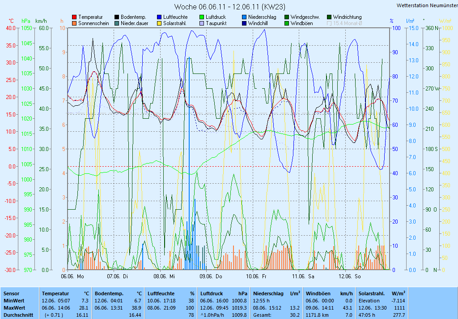Click the Niederschlag legend color box

coord(244,17)
